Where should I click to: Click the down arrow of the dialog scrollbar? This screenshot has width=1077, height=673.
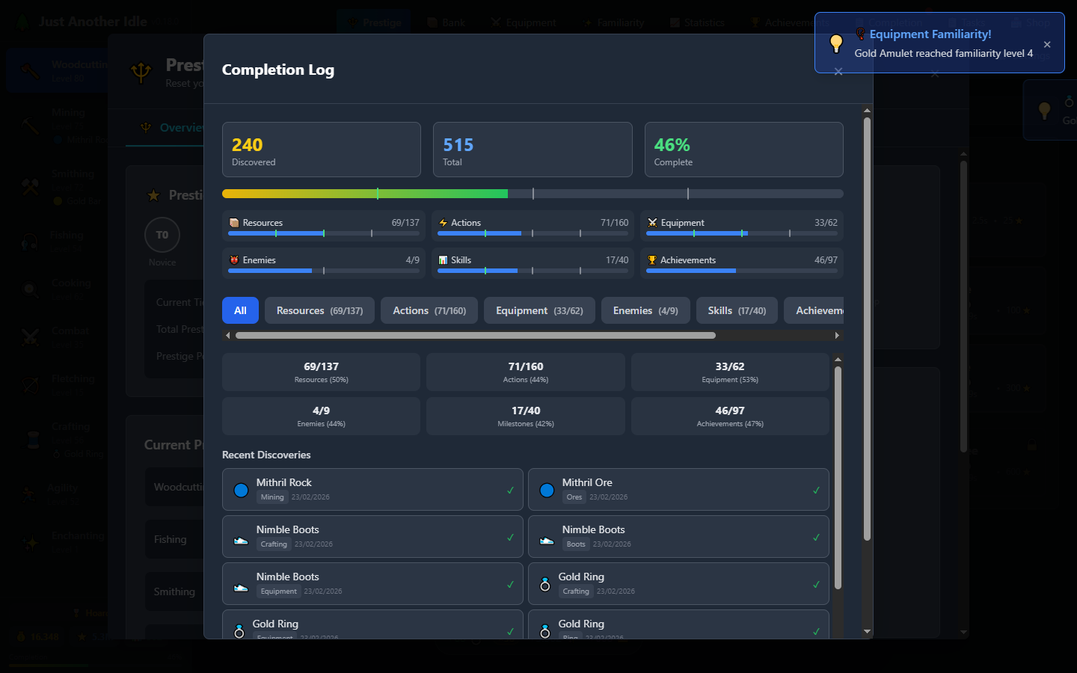[867, 632]
